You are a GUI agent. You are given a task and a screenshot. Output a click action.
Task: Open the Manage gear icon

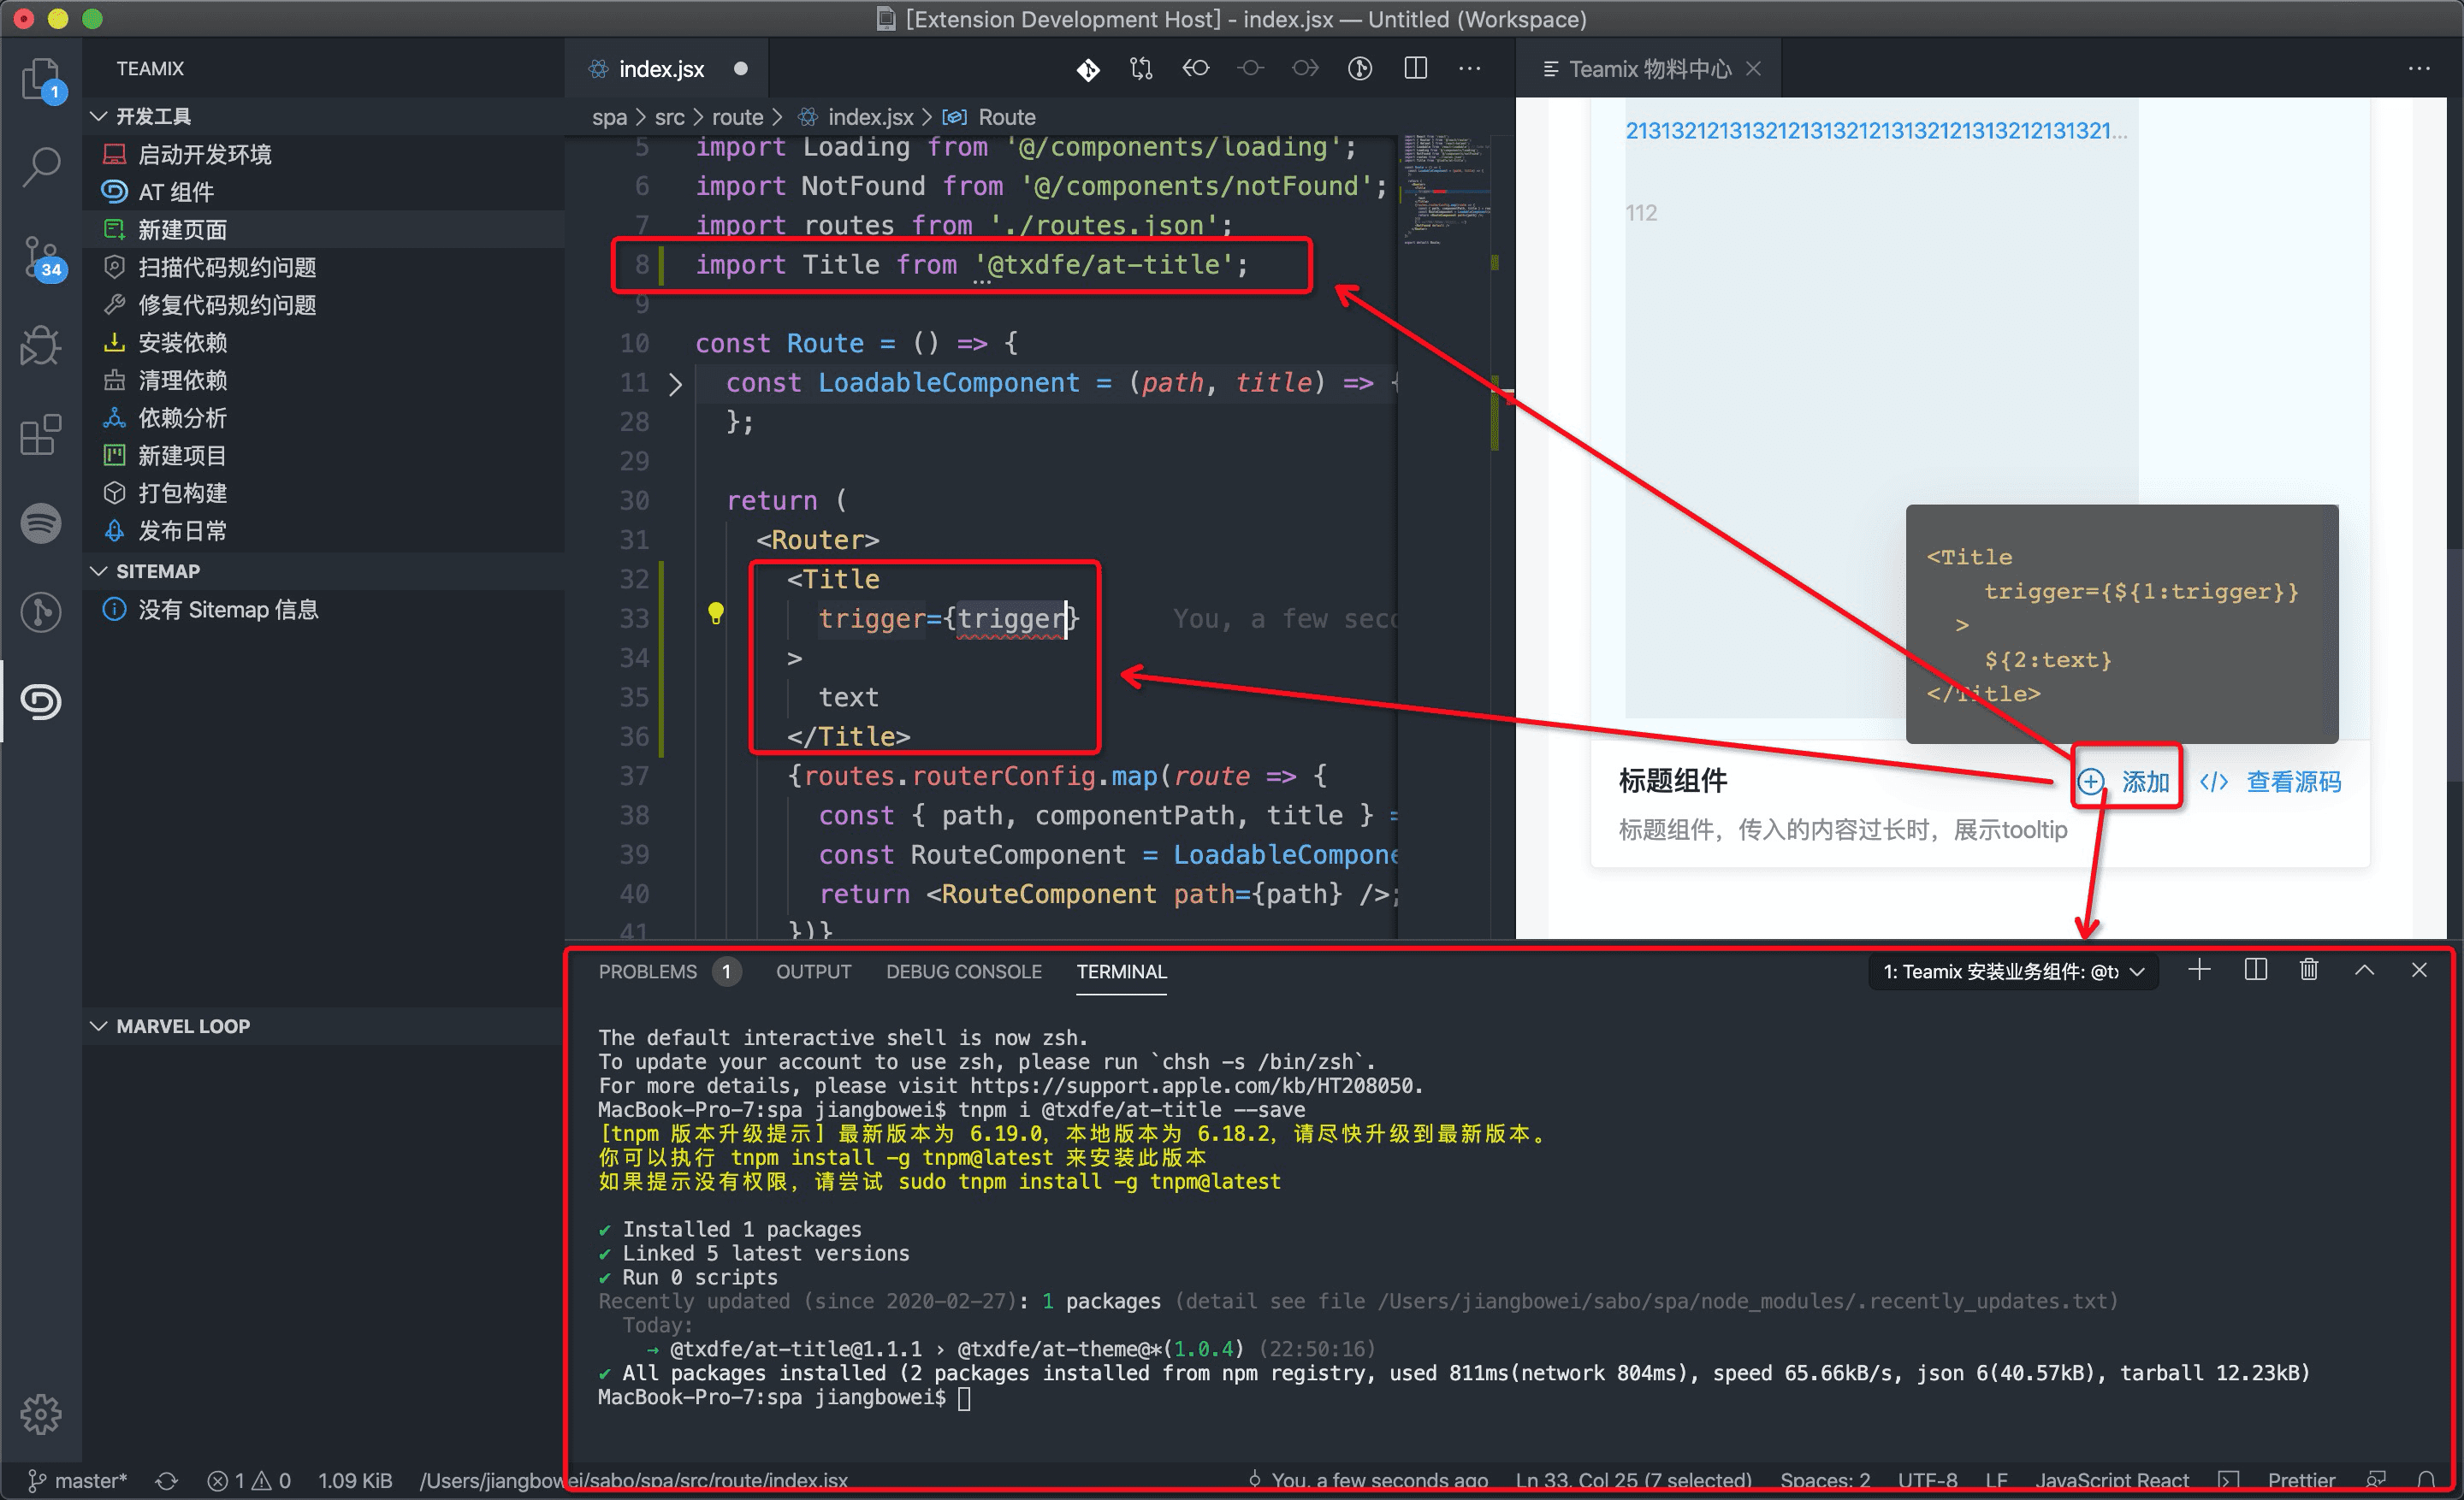41,1414
